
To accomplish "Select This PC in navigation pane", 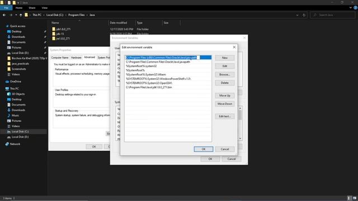I will pos(14,88).
